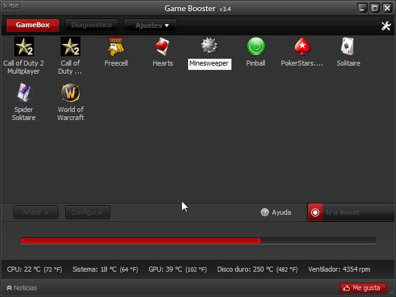Click the Ayuda question mark icon
This screenshot has height=297, width=396.
coord(264,212)
